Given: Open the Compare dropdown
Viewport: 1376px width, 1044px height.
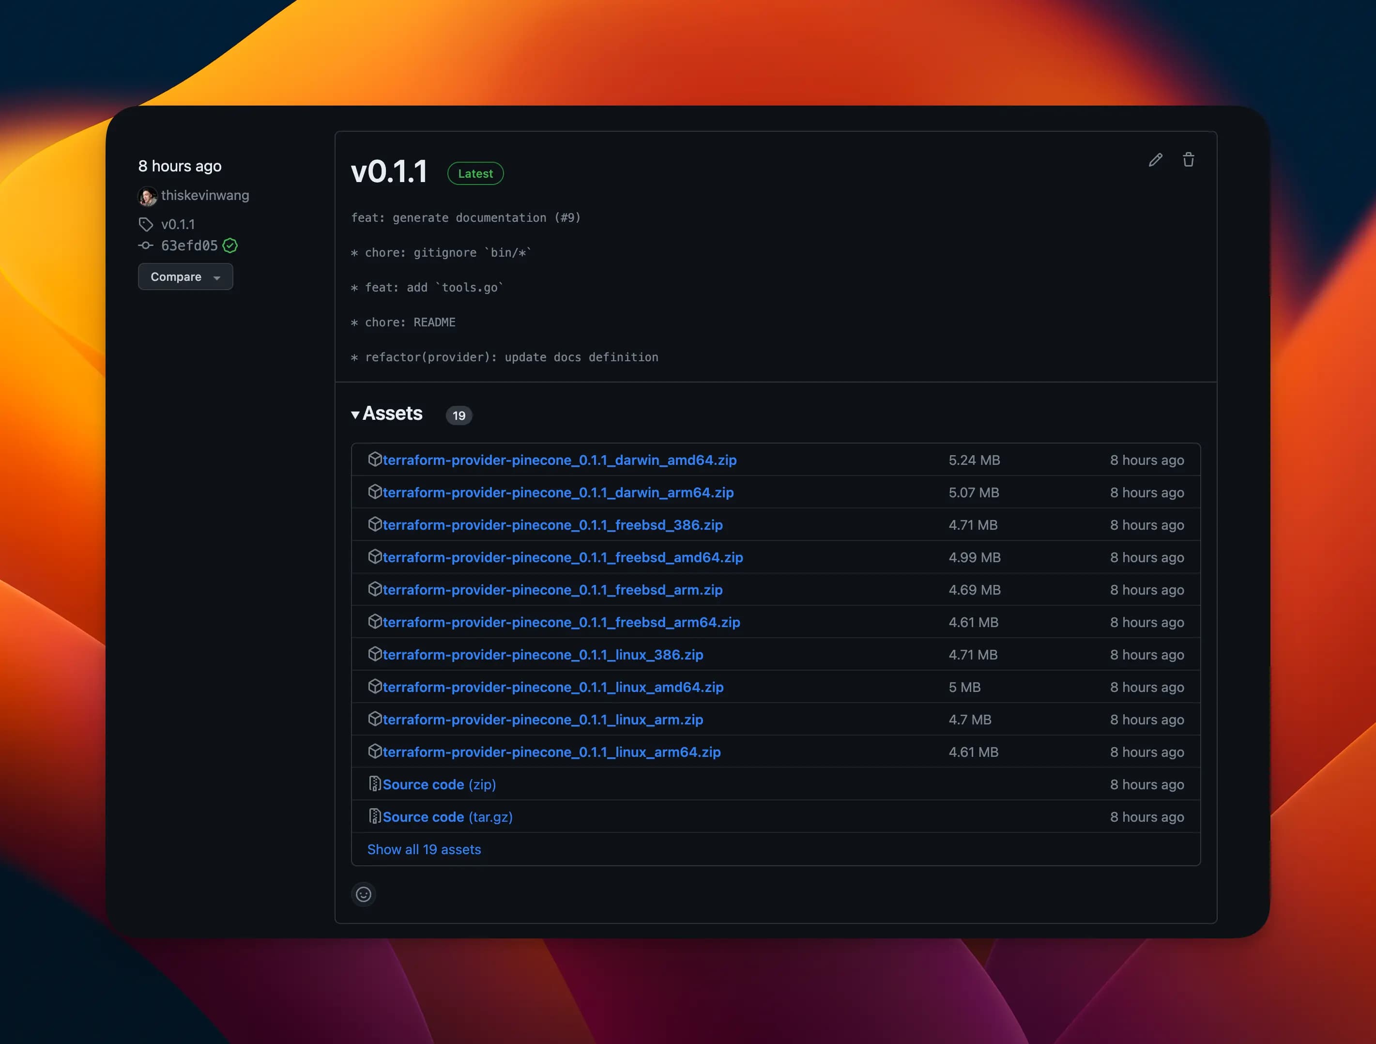Looking at the screenshot, I should click(185, 277).
